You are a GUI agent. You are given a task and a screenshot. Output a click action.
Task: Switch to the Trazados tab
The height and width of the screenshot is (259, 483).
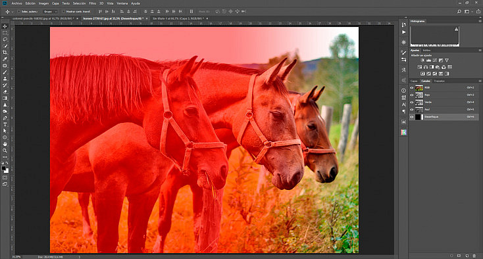click(439, 82)
